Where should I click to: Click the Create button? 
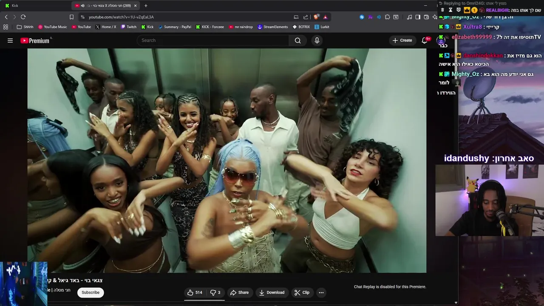pyautogui.click(x=402, y=40)
